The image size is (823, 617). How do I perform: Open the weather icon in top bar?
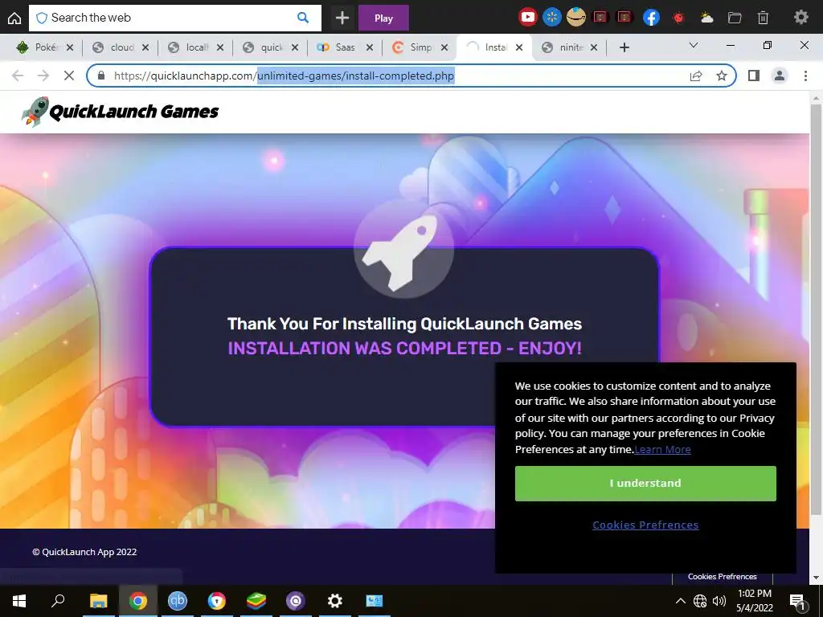click(x=706, y=18)
